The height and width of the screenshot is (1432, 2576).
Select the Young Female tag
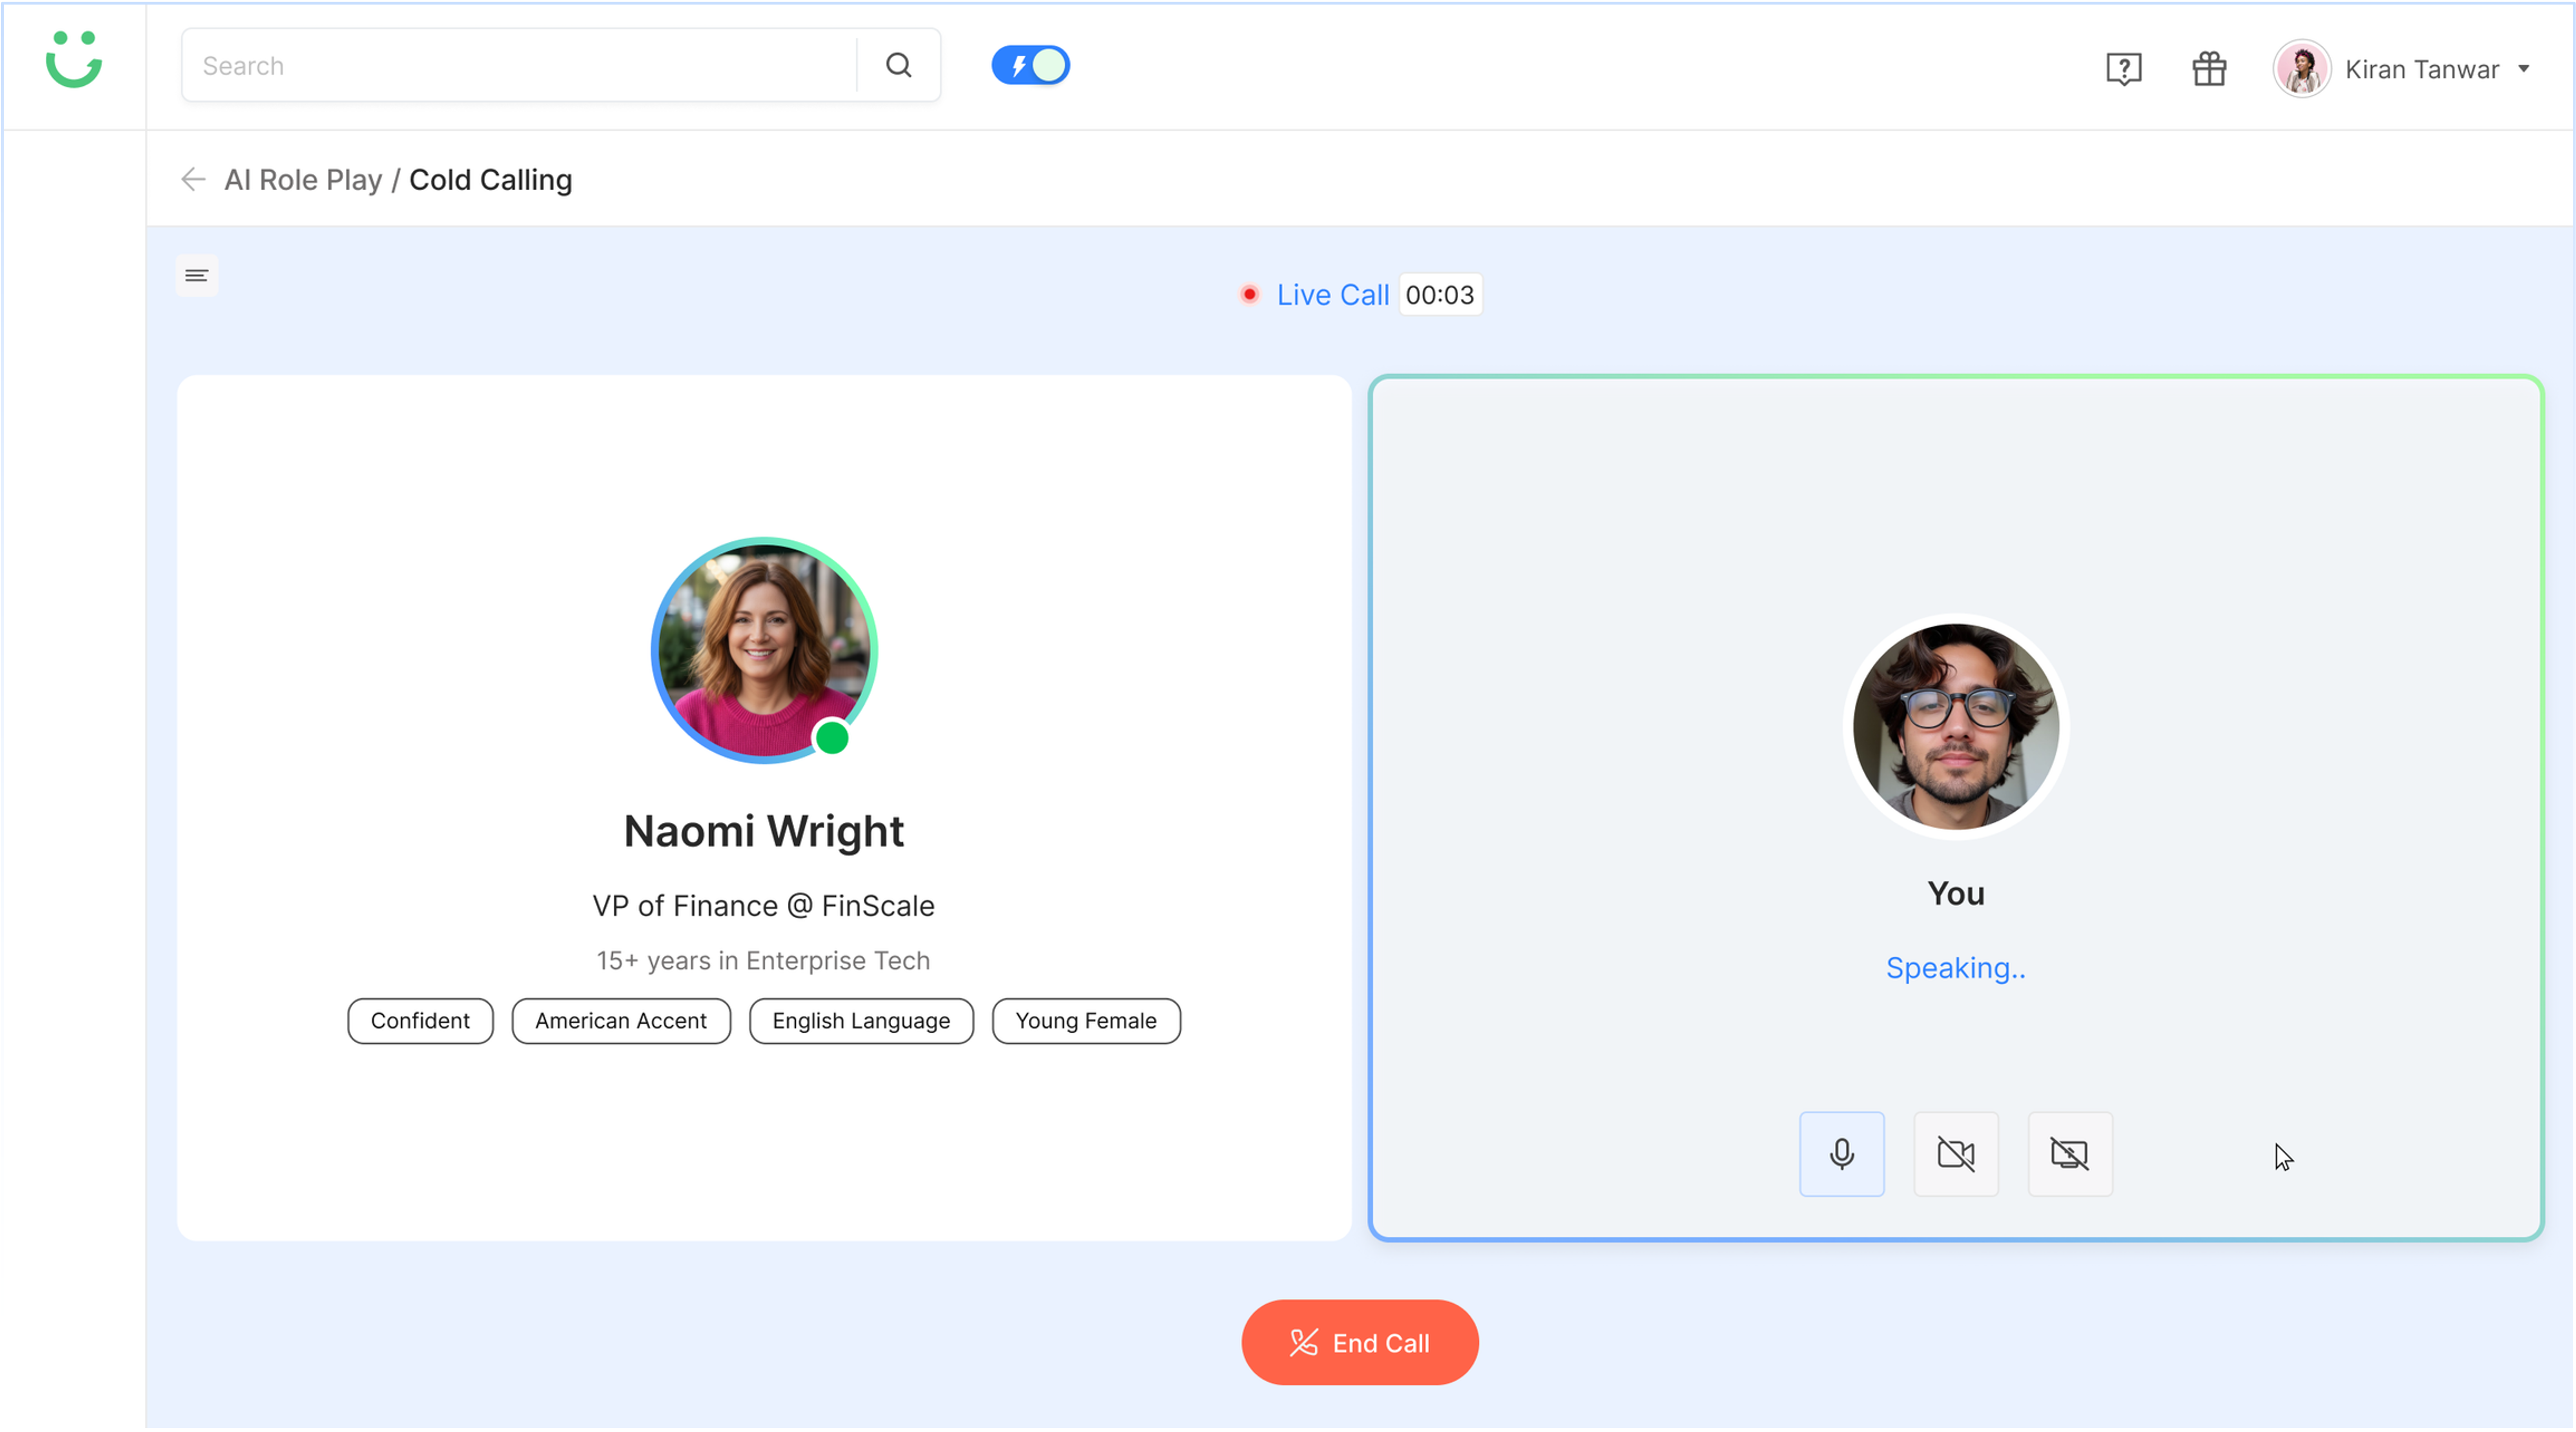[x=1086, y=1021]
